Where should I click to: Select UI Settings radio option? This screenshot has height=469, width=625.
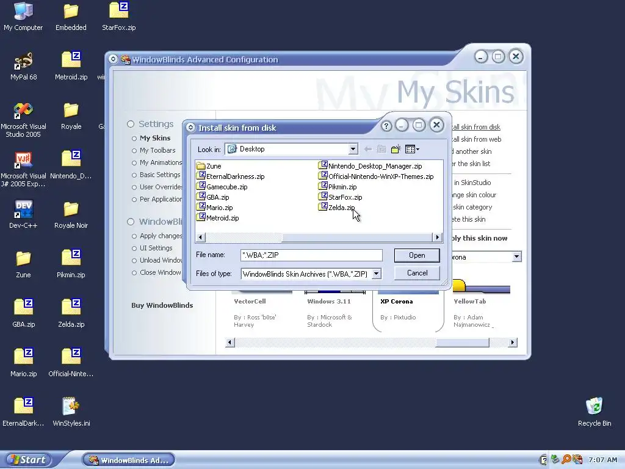click(152, 248)
